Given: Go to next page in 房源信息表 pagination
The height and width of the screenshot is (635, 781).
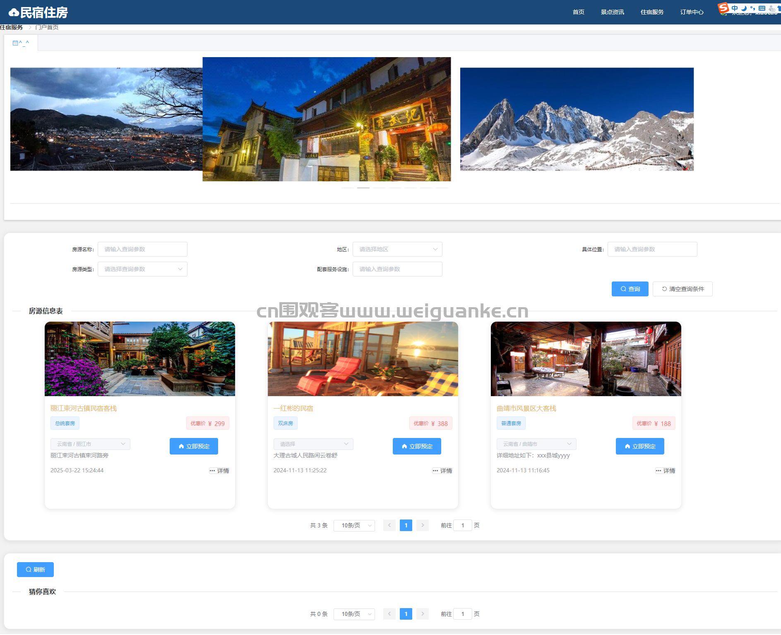Looking at the screenshot, I should pos(423,525).
